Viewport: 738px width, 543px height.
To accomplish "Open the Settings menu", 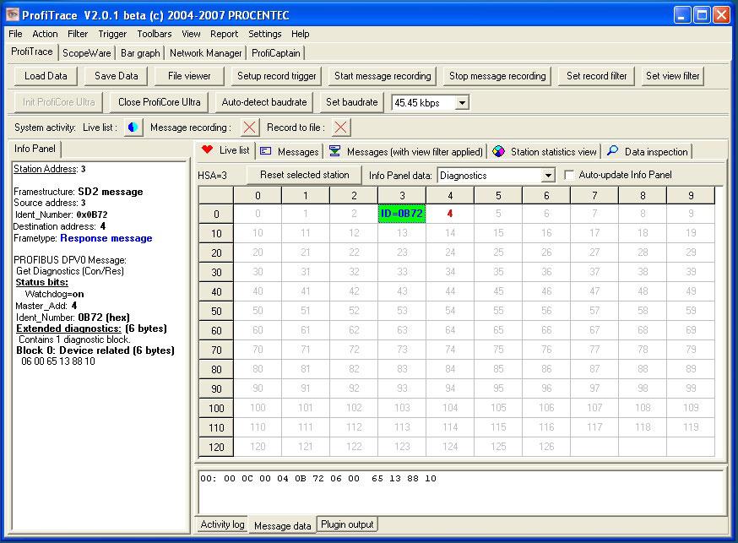I will pyautogui.click(x=265, y=34).
